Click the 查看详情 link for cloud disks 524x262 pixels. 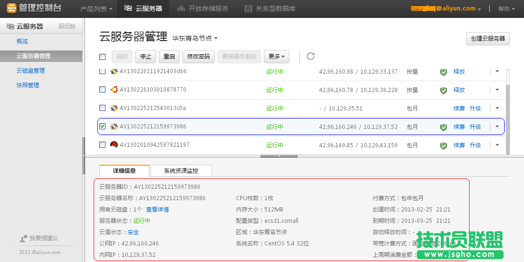tap(157, 210)
